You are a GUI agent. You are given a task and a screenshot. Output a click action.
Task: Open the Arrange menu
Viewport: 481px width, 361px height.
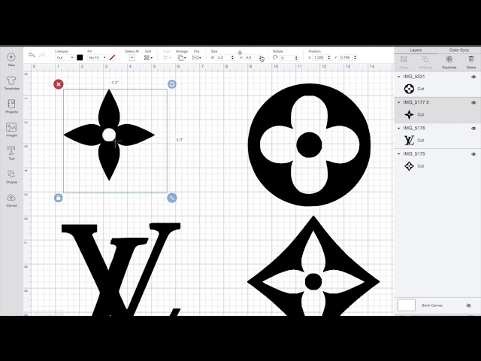(x=182, y=57)
